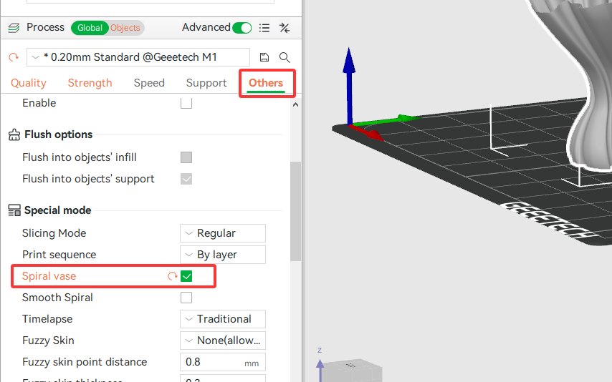612x382 pixels.
Task: Open the Print sequence dropdown
Action: [x=222, y=255]
